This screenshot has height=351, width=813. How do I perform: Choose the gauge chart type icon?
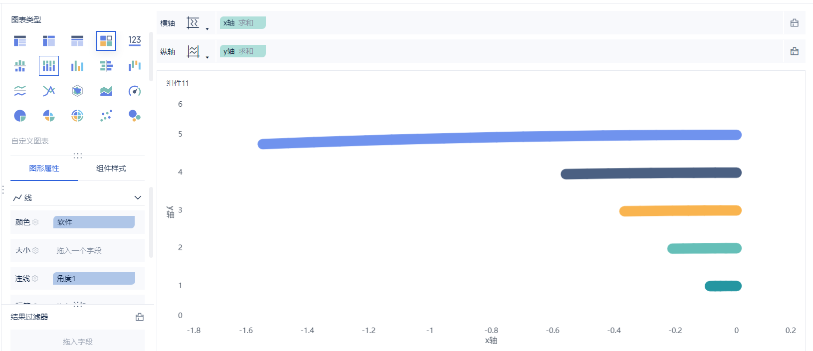coord(135,91)
